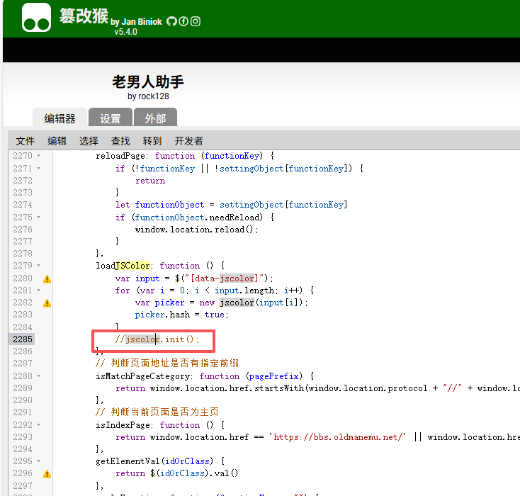Open the 编辑 menu
This screenshot has height=496, width=520.
[x=57, y=141]
